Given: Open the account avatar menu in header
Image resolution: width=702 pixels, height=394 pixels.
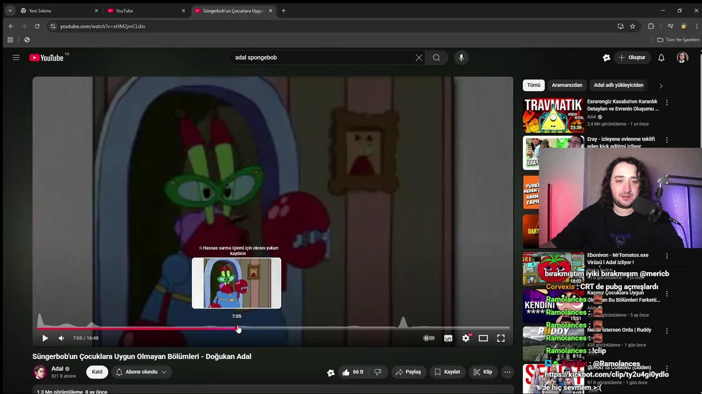Looking at the screenshot, I should tap(682, 57).
